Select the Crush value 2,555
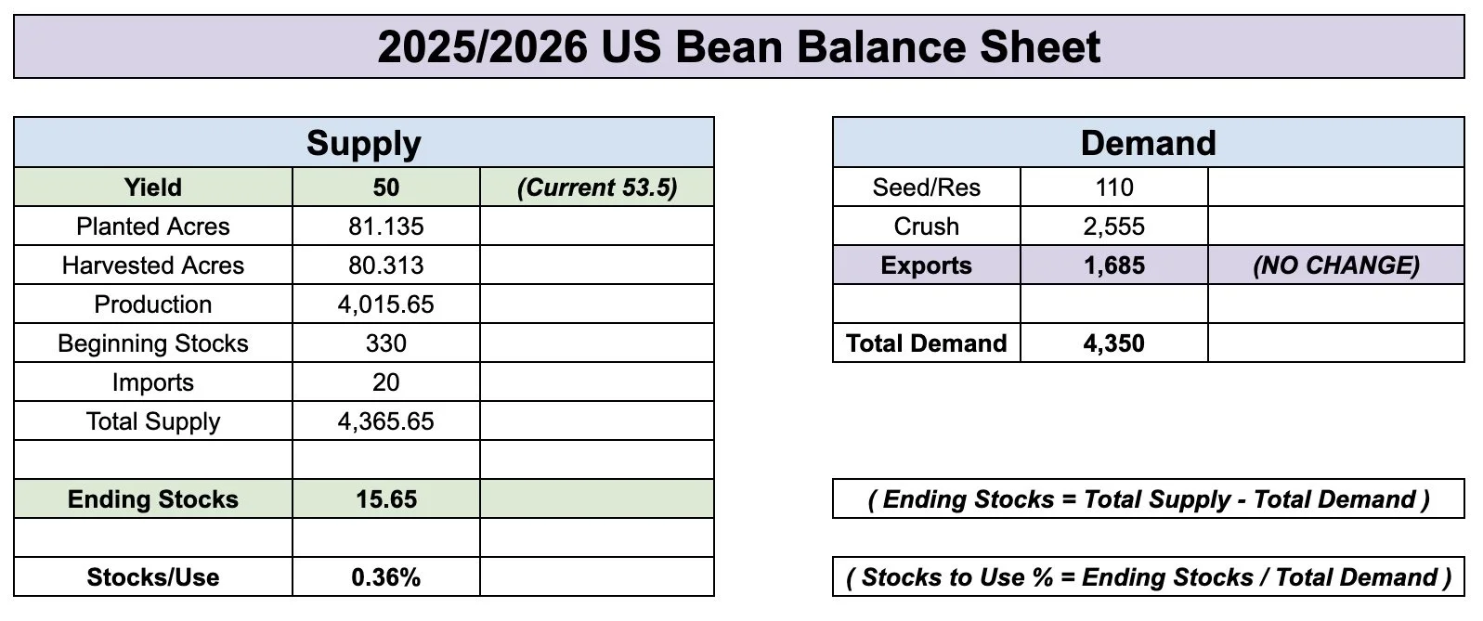 point(1113,226)
